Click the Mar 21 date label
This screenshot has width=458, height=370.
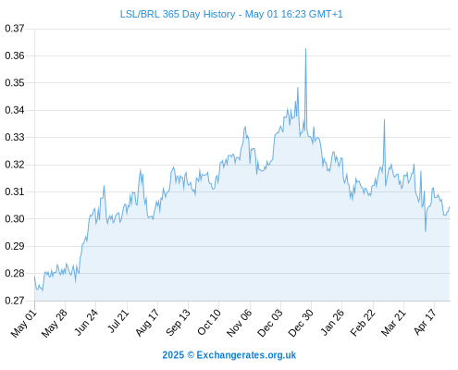(394, 323)
